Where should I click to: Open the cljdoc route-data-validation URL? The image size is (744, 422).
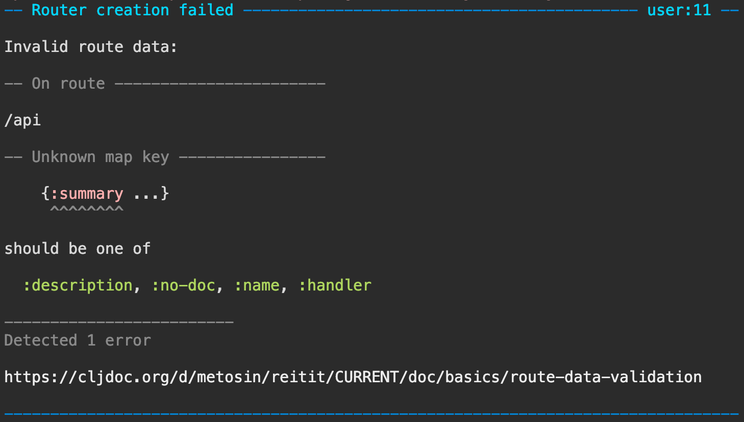point(353,377)
